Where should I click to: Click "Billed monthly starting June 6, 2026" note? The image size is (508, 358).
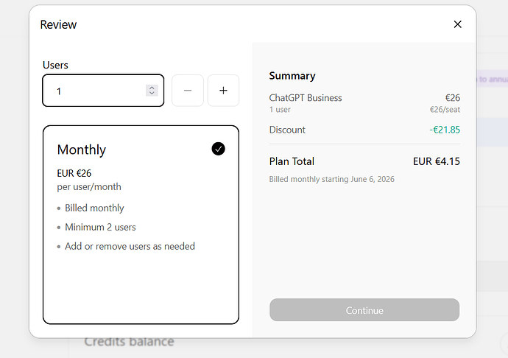(332, 179)
